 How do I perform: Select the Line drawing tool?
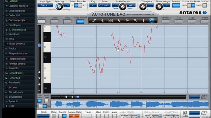[x=94, y=21]
